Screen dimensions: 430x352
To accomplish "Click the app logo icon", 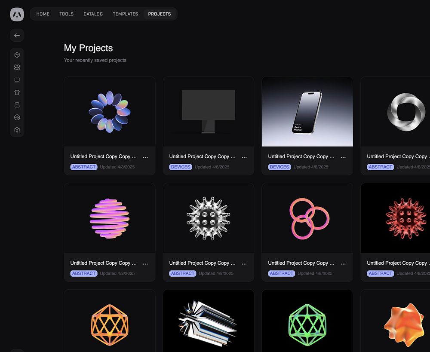I will 17,14.
